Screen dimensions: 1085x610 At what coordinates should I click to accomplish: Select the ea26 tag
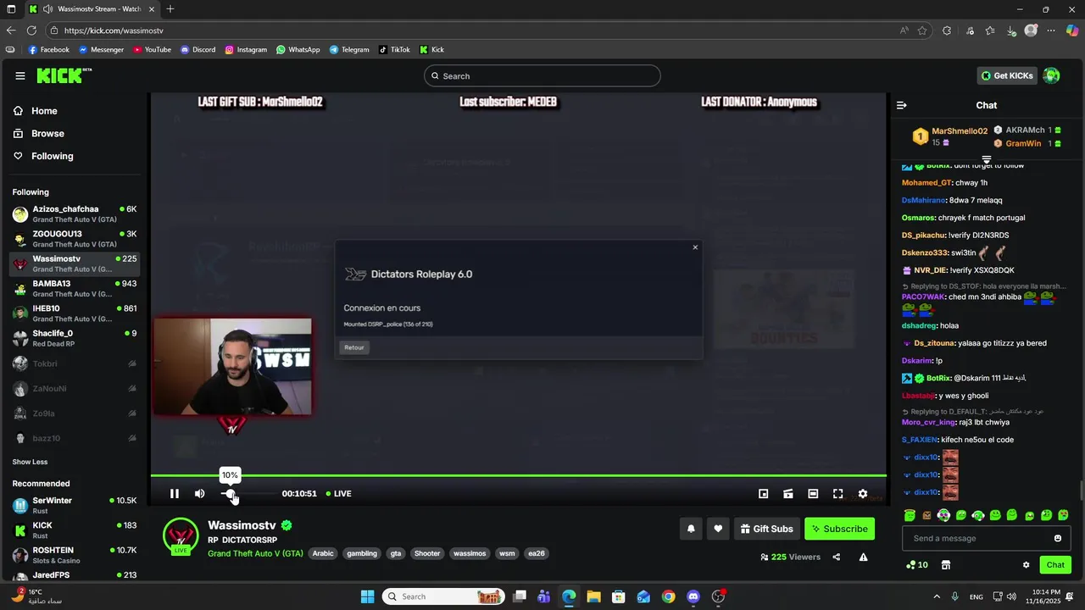536,553
